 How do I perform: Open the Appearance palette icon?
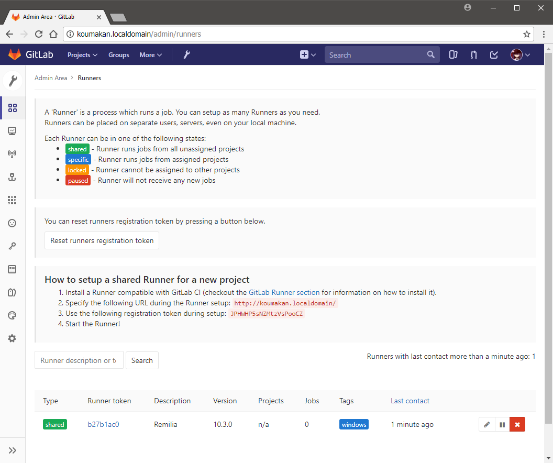pos(12,315)
